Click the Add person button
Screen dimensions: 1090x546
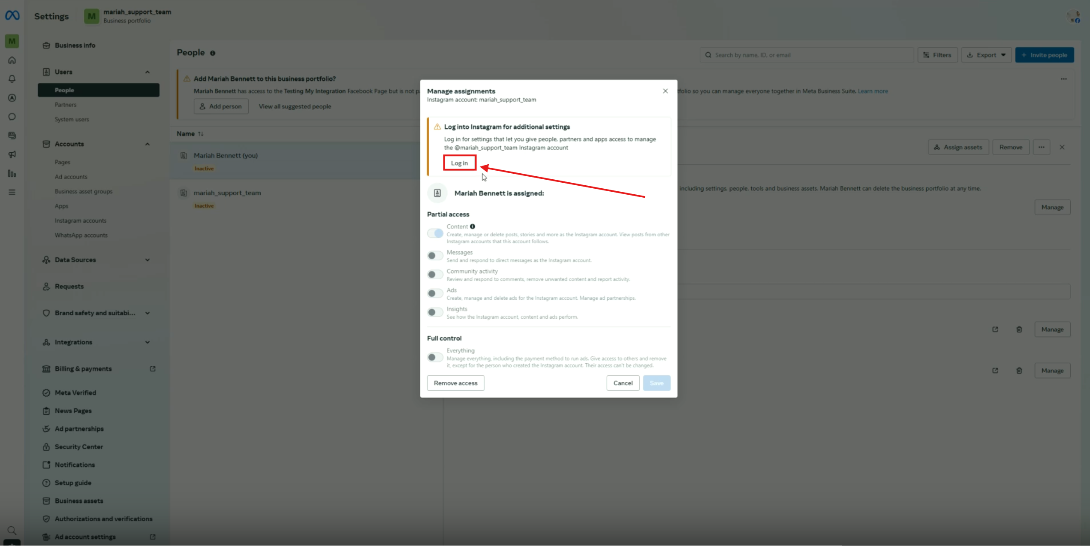coord(221,106)
